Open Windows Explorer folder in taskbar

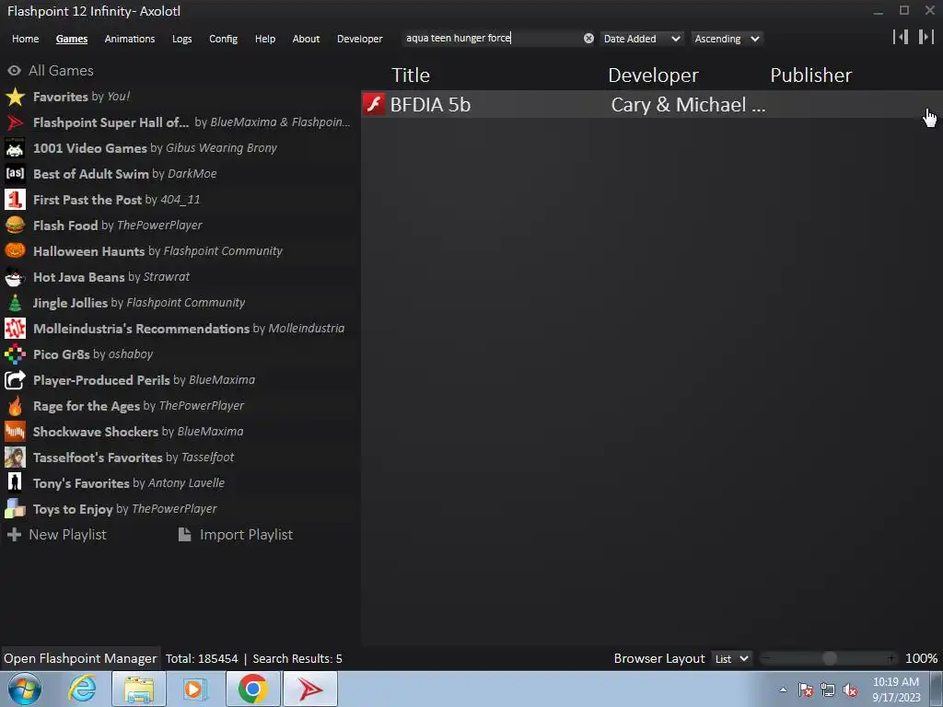pyautogui.click(x=139, y=689)
